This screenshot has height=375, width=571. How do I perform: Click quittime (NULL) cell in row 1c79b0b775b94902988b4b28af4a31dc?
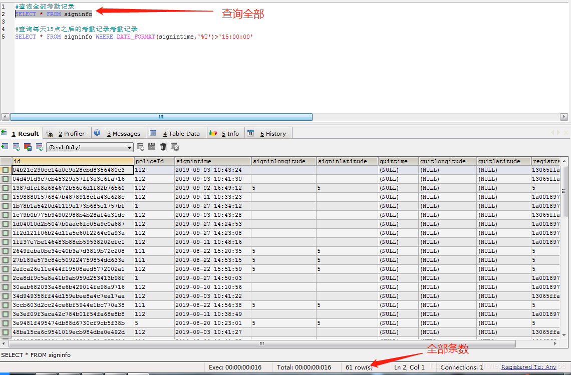click(398, 215)
